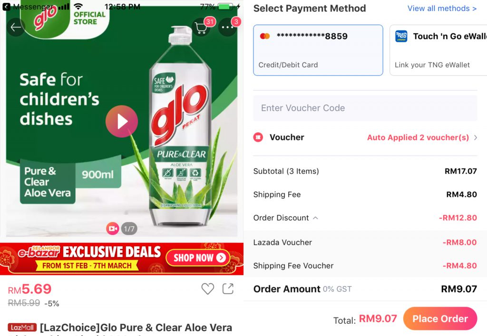
Task: Tap the Place Order button
Action: pyautogui.click(x=440, y=318)
